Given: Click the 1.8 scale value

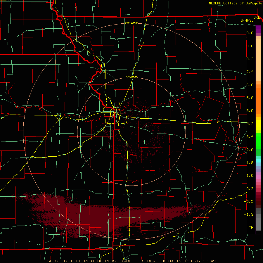Looking at the screenshot, I should (250, 163).
